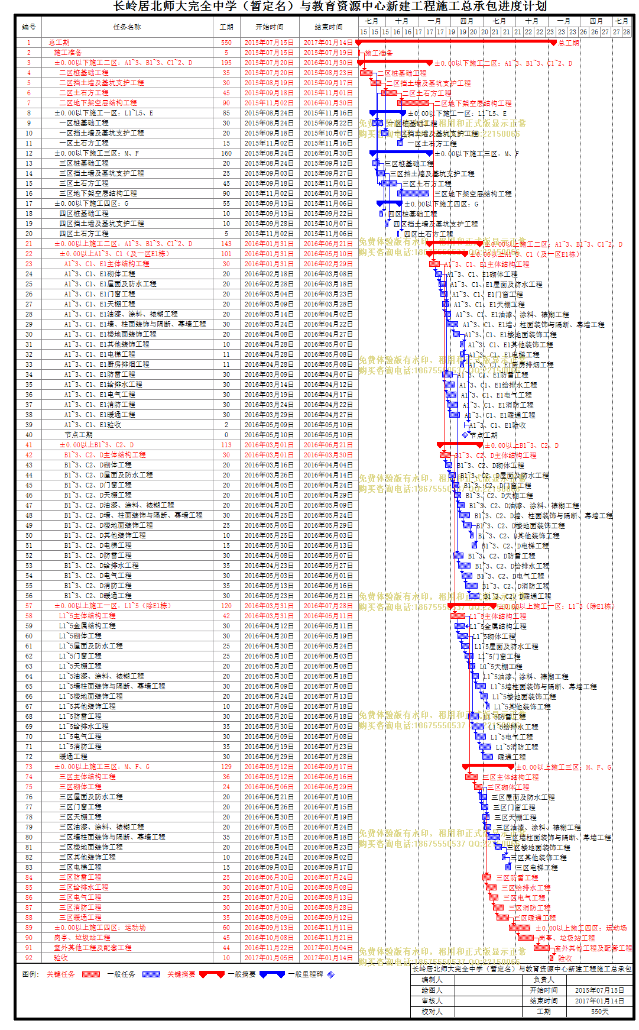Click the 任务名称 column header
Viewport: 639px width, 1030px height.
click(127, 27)
